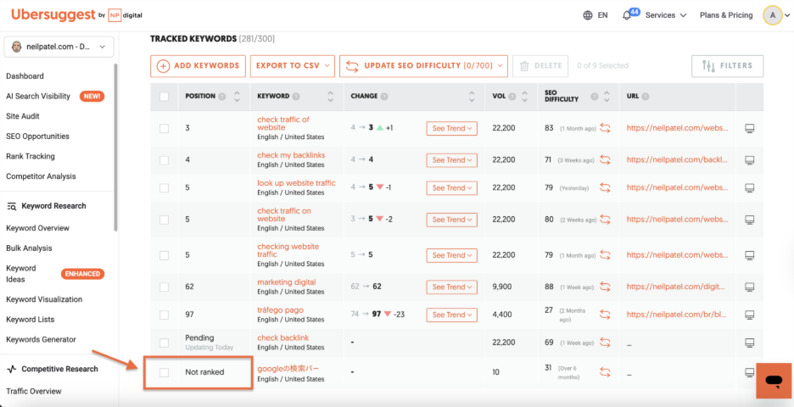Open AI Search Visibility in sidebar
The width and height of the screenshot is (794, 407).
pyautogui.click(x=38, y=96)
